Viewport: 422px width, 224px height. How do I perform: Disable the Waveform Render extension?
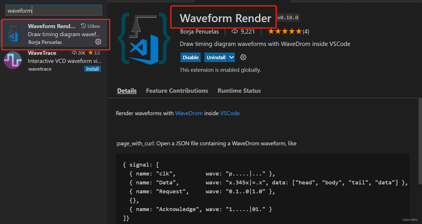pos(191,57)
